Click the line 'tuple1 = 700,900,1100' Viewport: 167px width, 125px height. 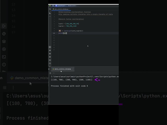(x=67, y=26)
